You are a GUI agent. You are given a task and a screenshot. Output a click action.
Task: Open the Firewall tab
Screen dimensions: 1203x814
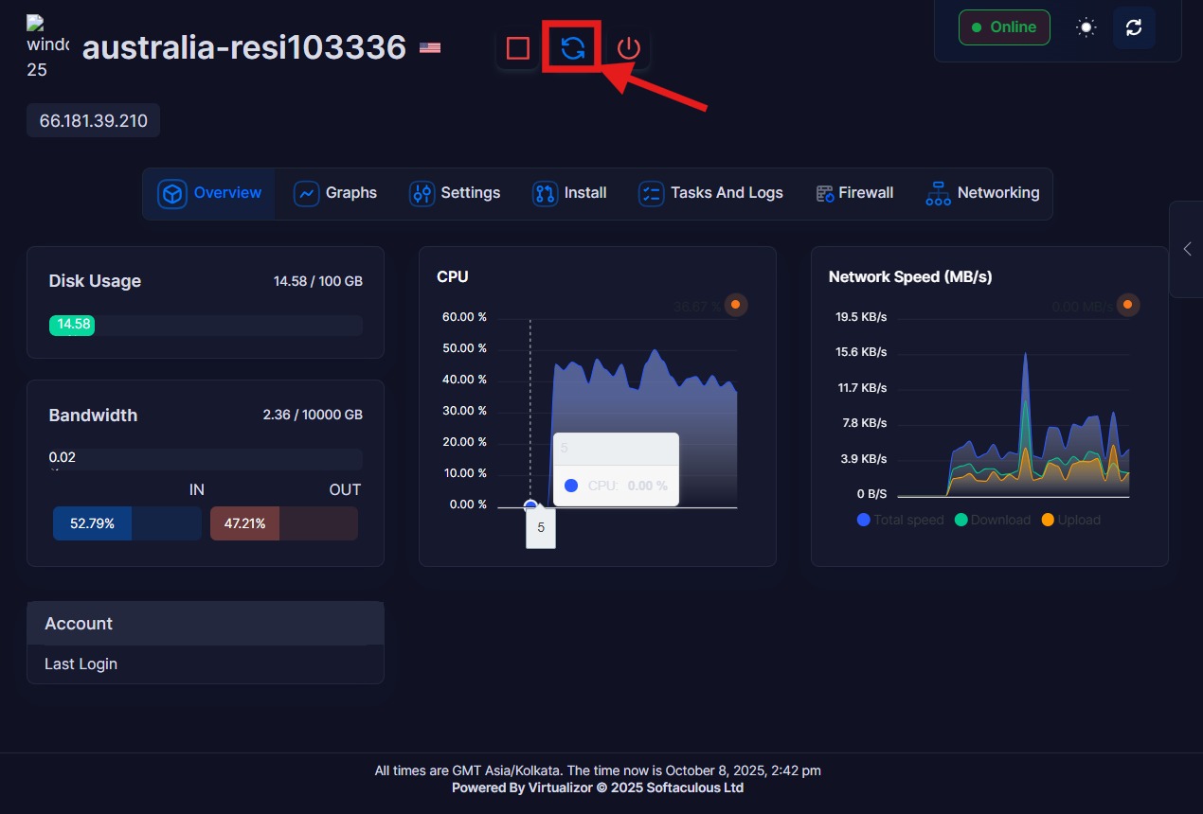pyautogui.click(x=853, y=193)
